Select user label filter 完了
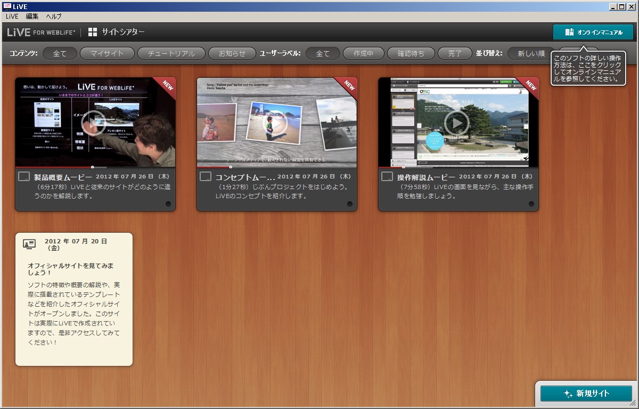Viewport: 639px width, 409px height. (x=455, y=53)
